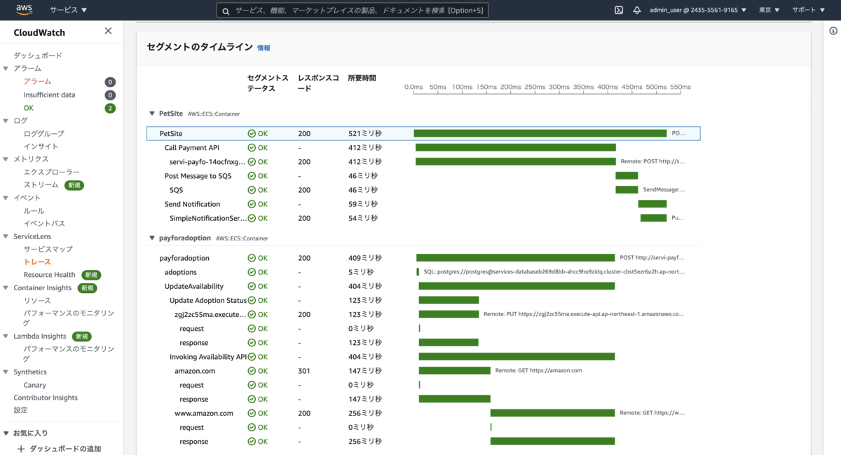841x455 pixels.
Task: Click the 情報 link beside セグメントのタイムライン
Action: [264, 48]
